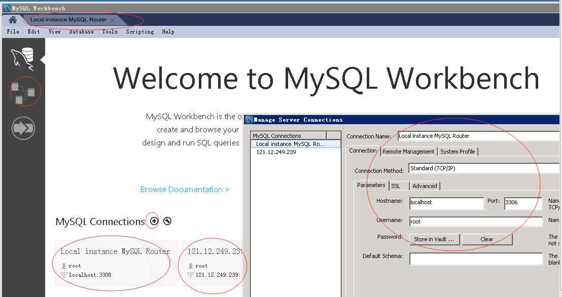
Task: Open manage connections wrench icon
Action: [x=167, y=221]
